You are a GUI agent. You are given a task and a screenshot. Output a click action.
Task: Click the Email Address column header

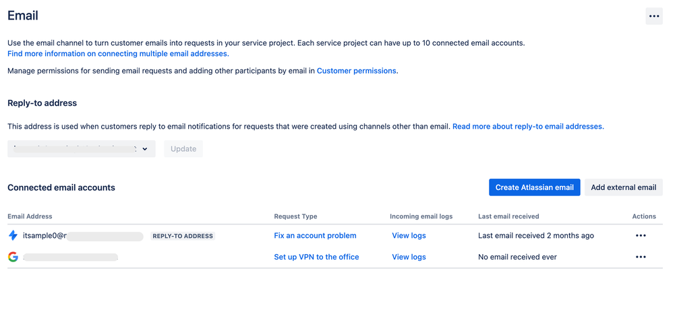tap(30, 216)
